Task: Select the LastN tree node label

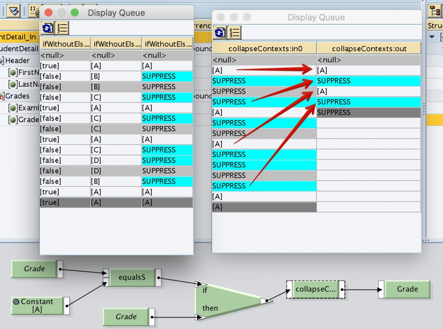Action: click(28, 84)
